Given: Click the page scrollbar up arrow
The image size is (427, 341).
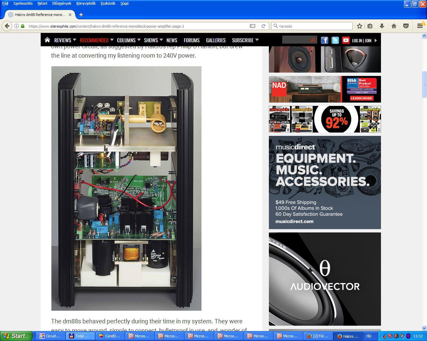Looking at the screenshot, I should click(424, 36).
